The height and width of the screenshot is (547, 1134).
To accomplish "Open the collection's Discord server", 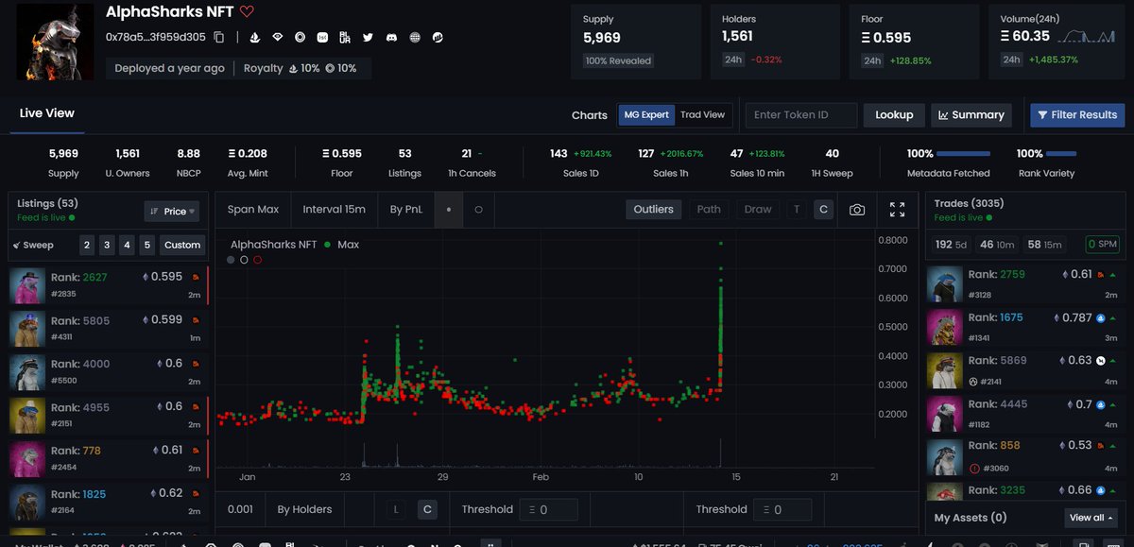I will pyautogui.click(x=390, y=38).
